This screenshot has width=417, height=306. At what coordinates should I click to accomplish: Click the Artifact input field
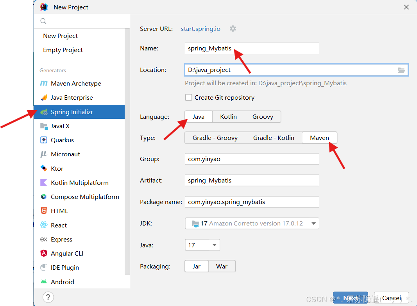252,180
